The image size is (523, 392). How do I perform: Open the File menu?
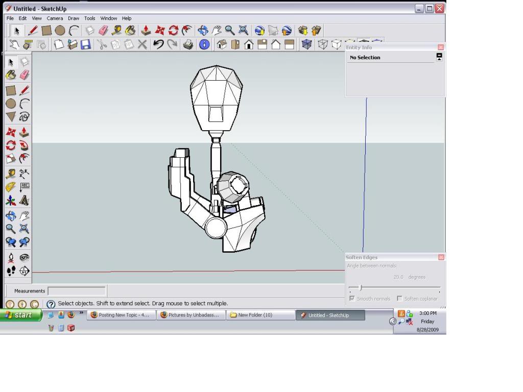pyautogui.click(x=10, y=18)
